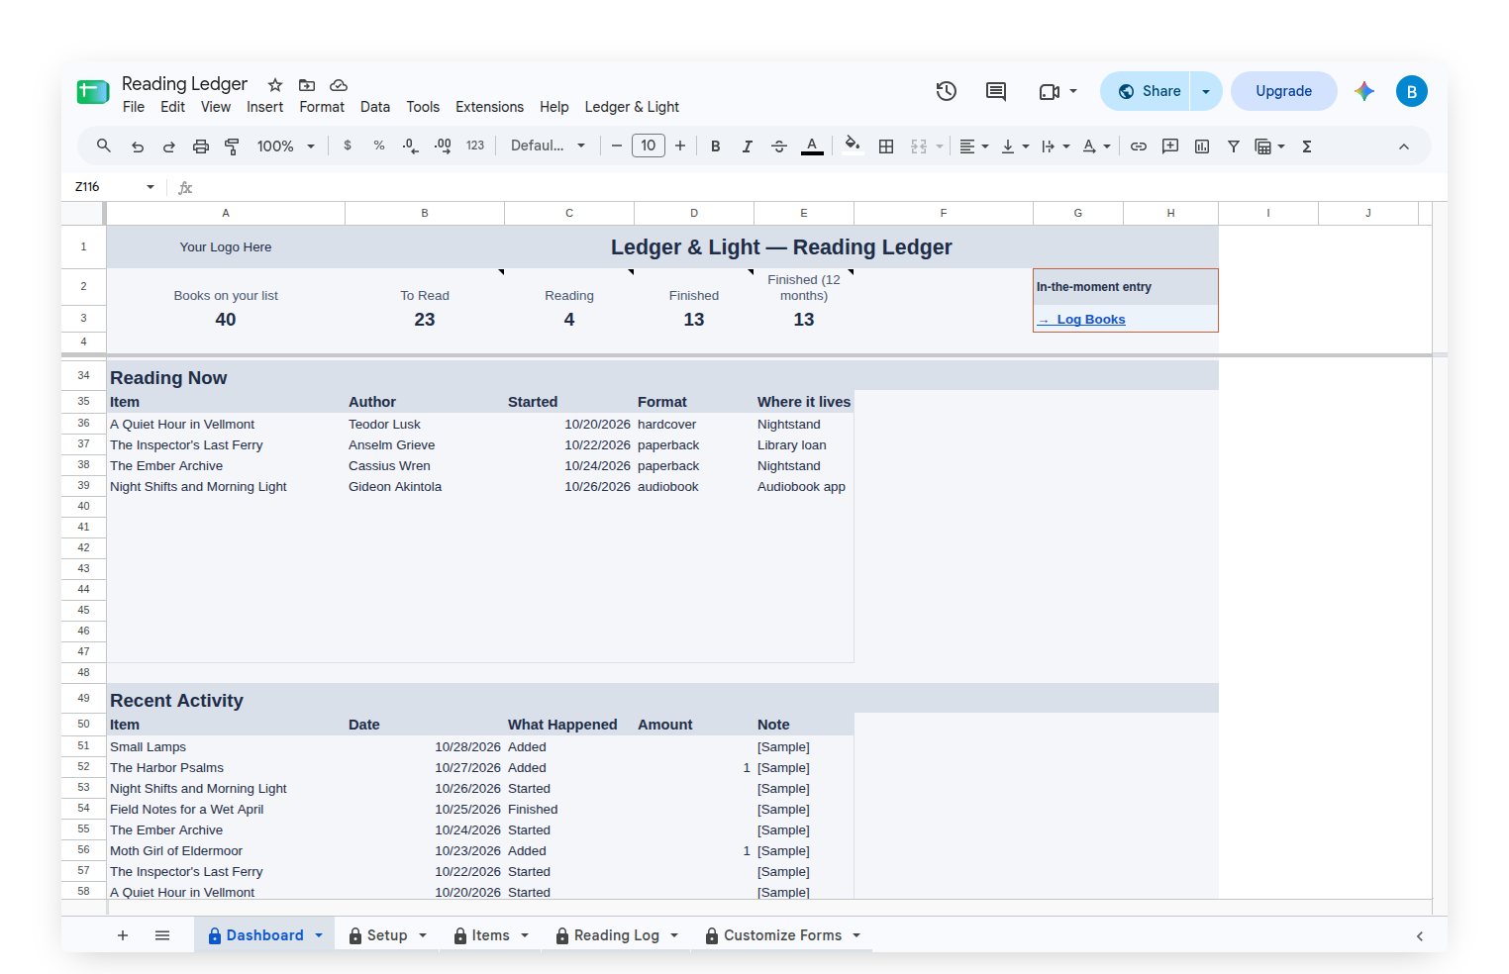Image resolution: width=1509 pixels, height=974 pixels.
Task: Activate the paint format tool
Action: pos(233,146)
